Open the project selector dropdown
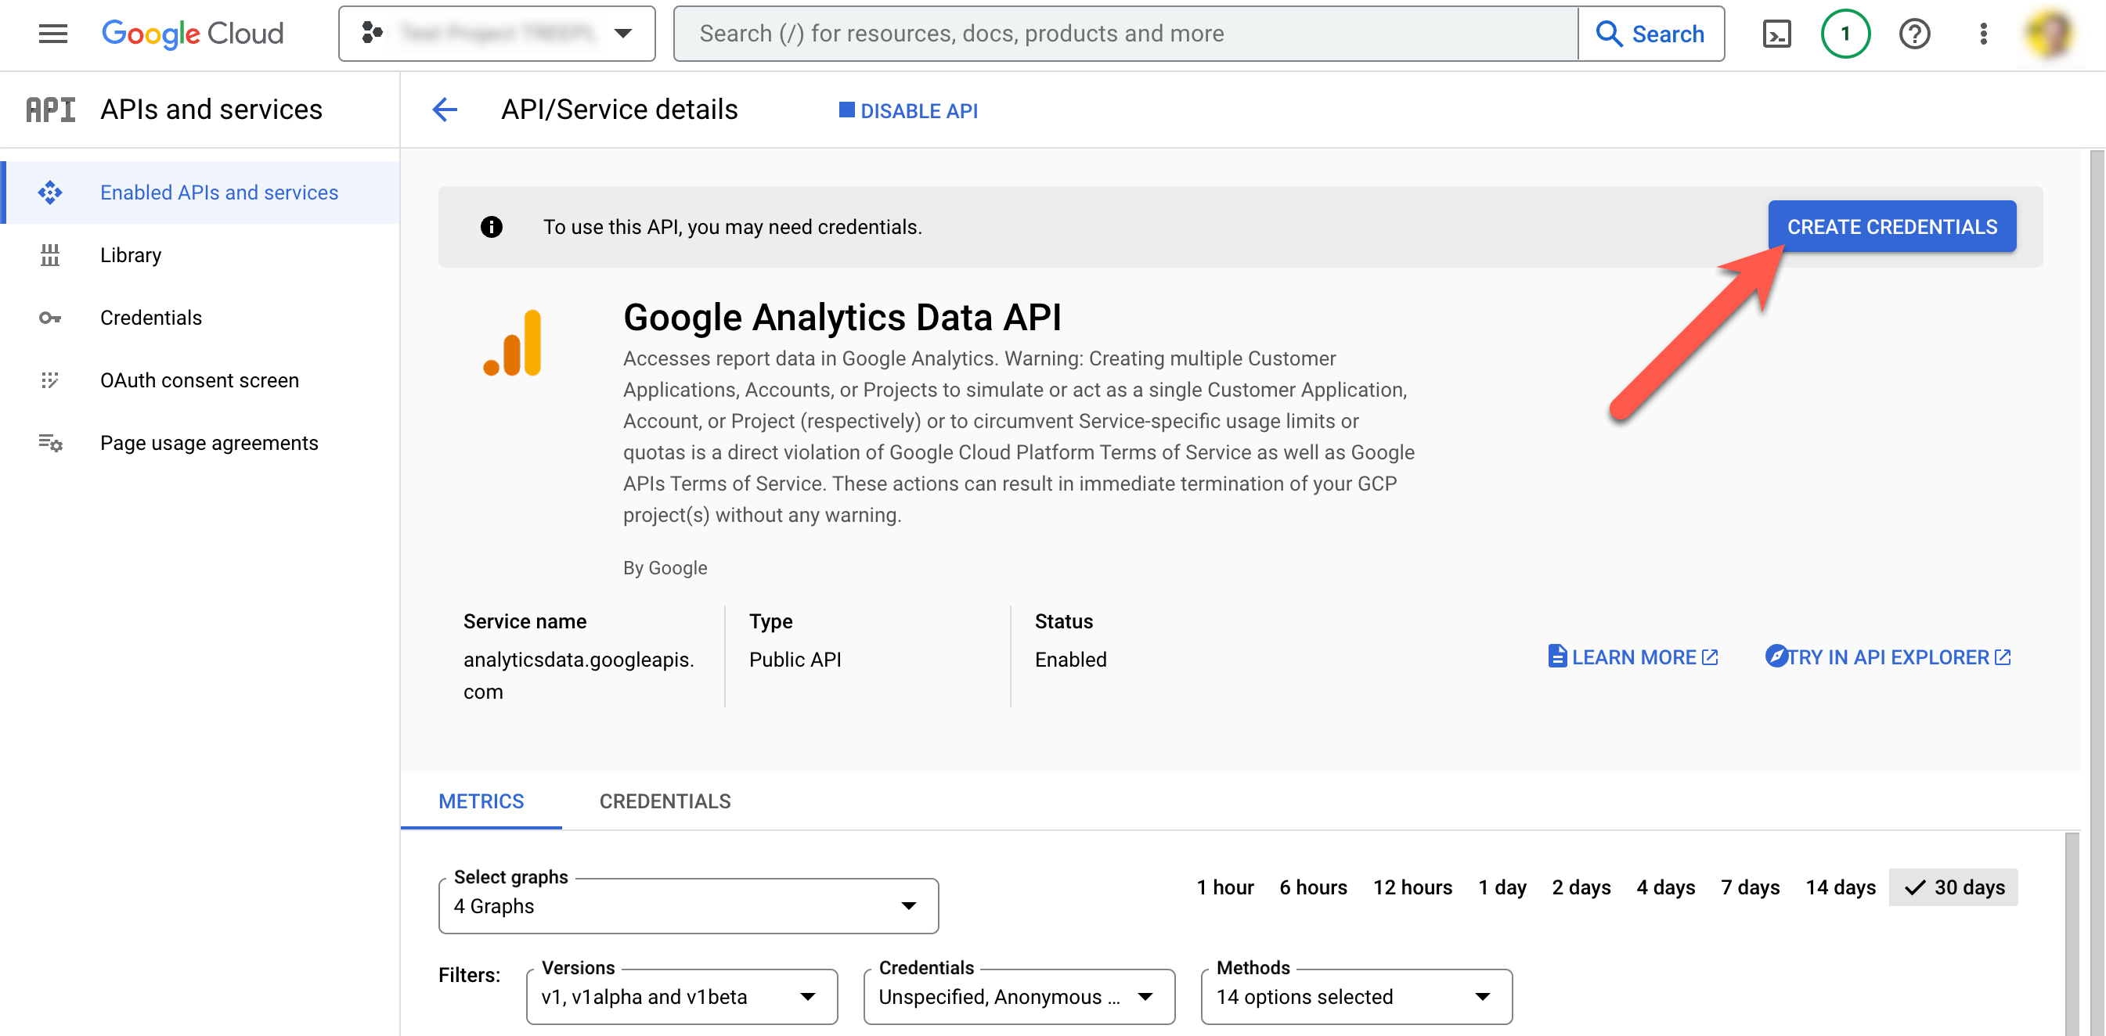Screen dimensions: 2106x1036 [497, 34]
